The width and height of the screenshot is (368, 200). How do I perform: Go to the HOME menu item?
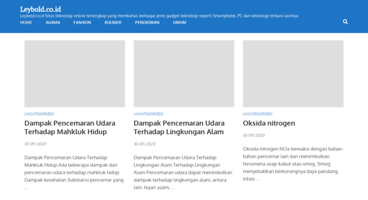pyautogui.click(x=26, y=23)
